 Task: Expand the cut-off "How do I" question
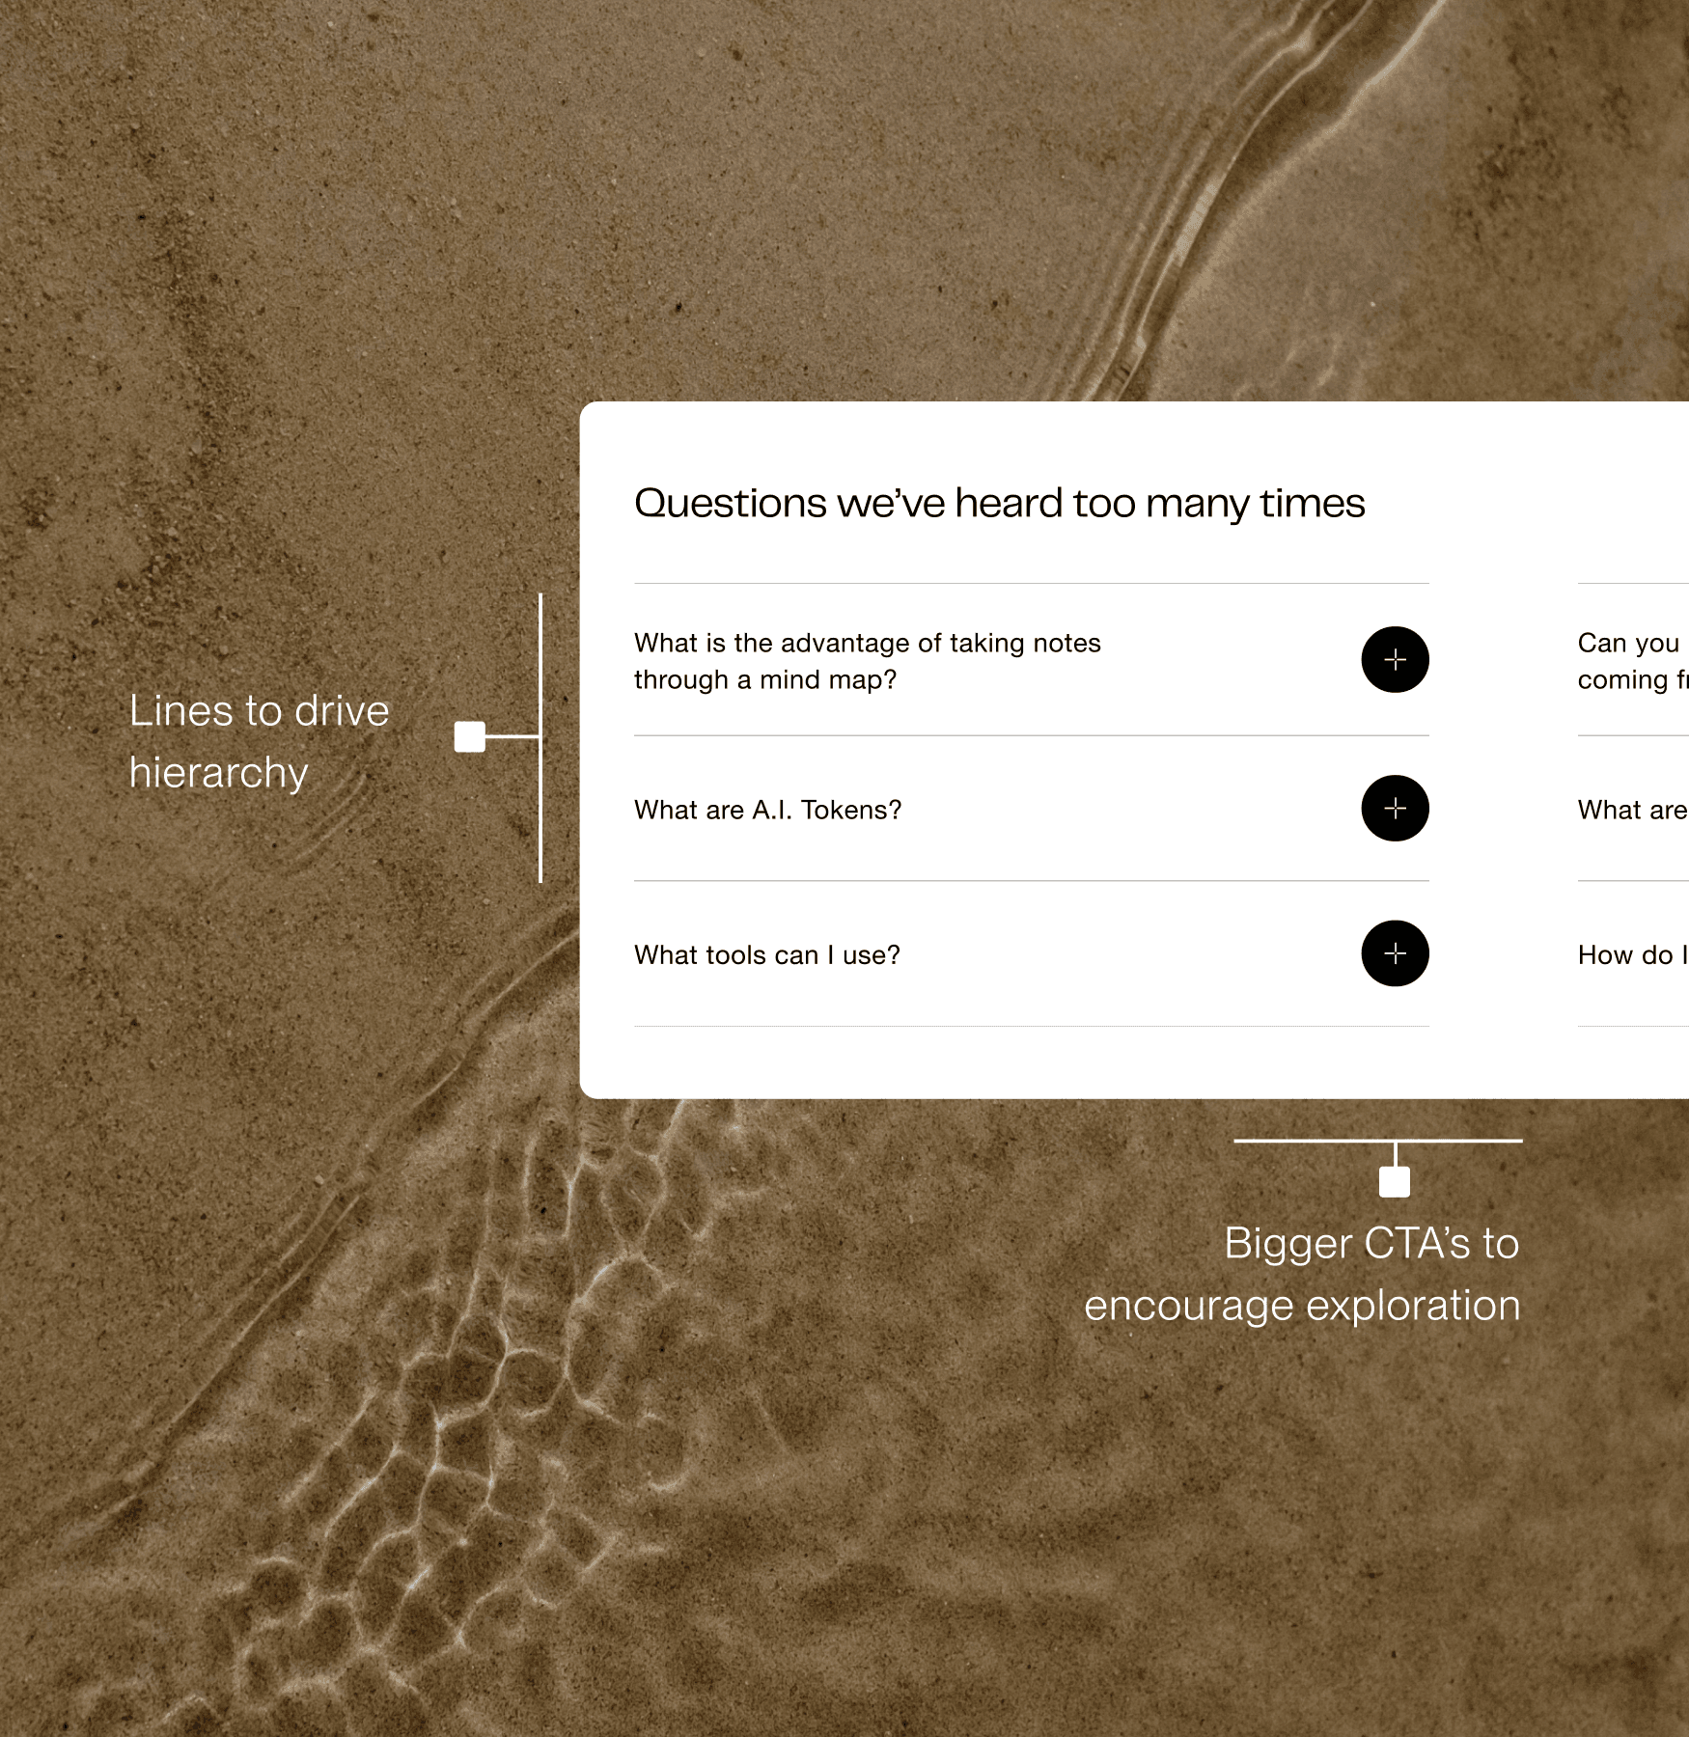1631,955
